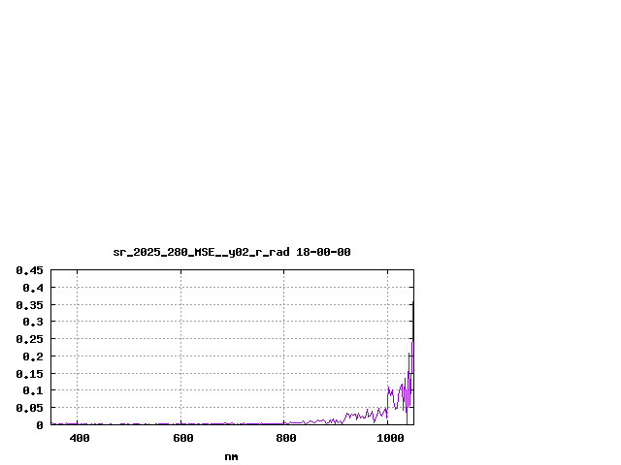
Task: Click the 0.35 y-axis tick label
Action: [29, 305]
